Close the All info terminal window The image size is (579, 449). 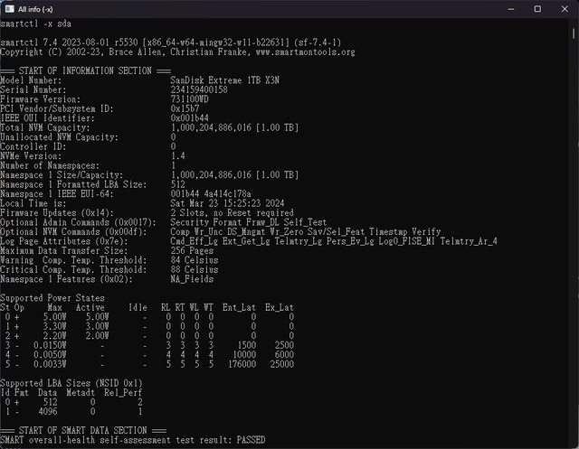(x=564, y=8)
